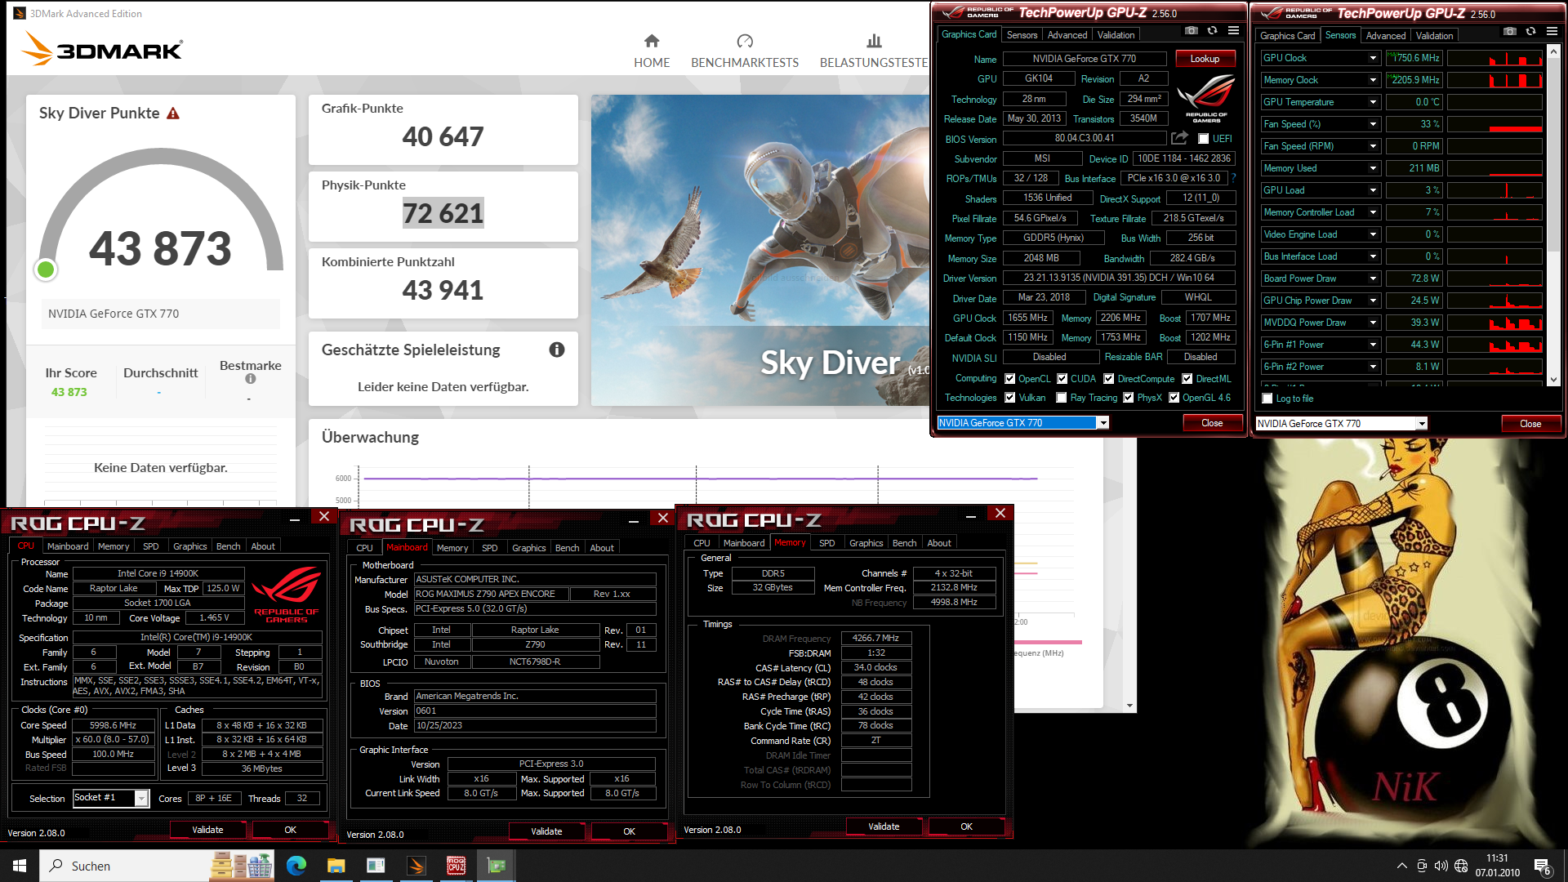The width and height of the screenshot is (1568, 882).
Task: Click GPU-Z Sensors scrollbar down arrow
Action: (1553, 379)
